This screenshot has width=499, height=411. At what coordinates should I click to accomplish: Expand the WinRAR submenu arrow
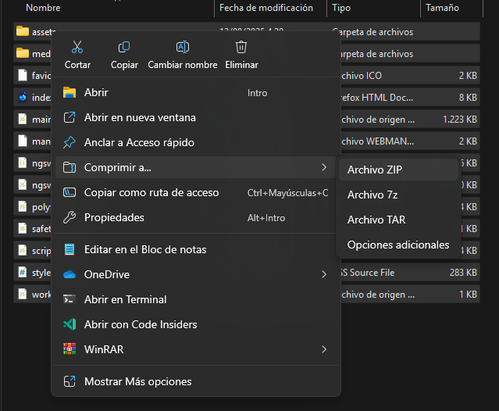coord(324,349)
